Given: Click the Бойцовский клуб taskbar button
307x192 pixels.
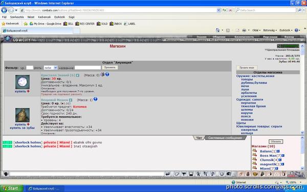Looking at the screenshot, I should point(45,188).
